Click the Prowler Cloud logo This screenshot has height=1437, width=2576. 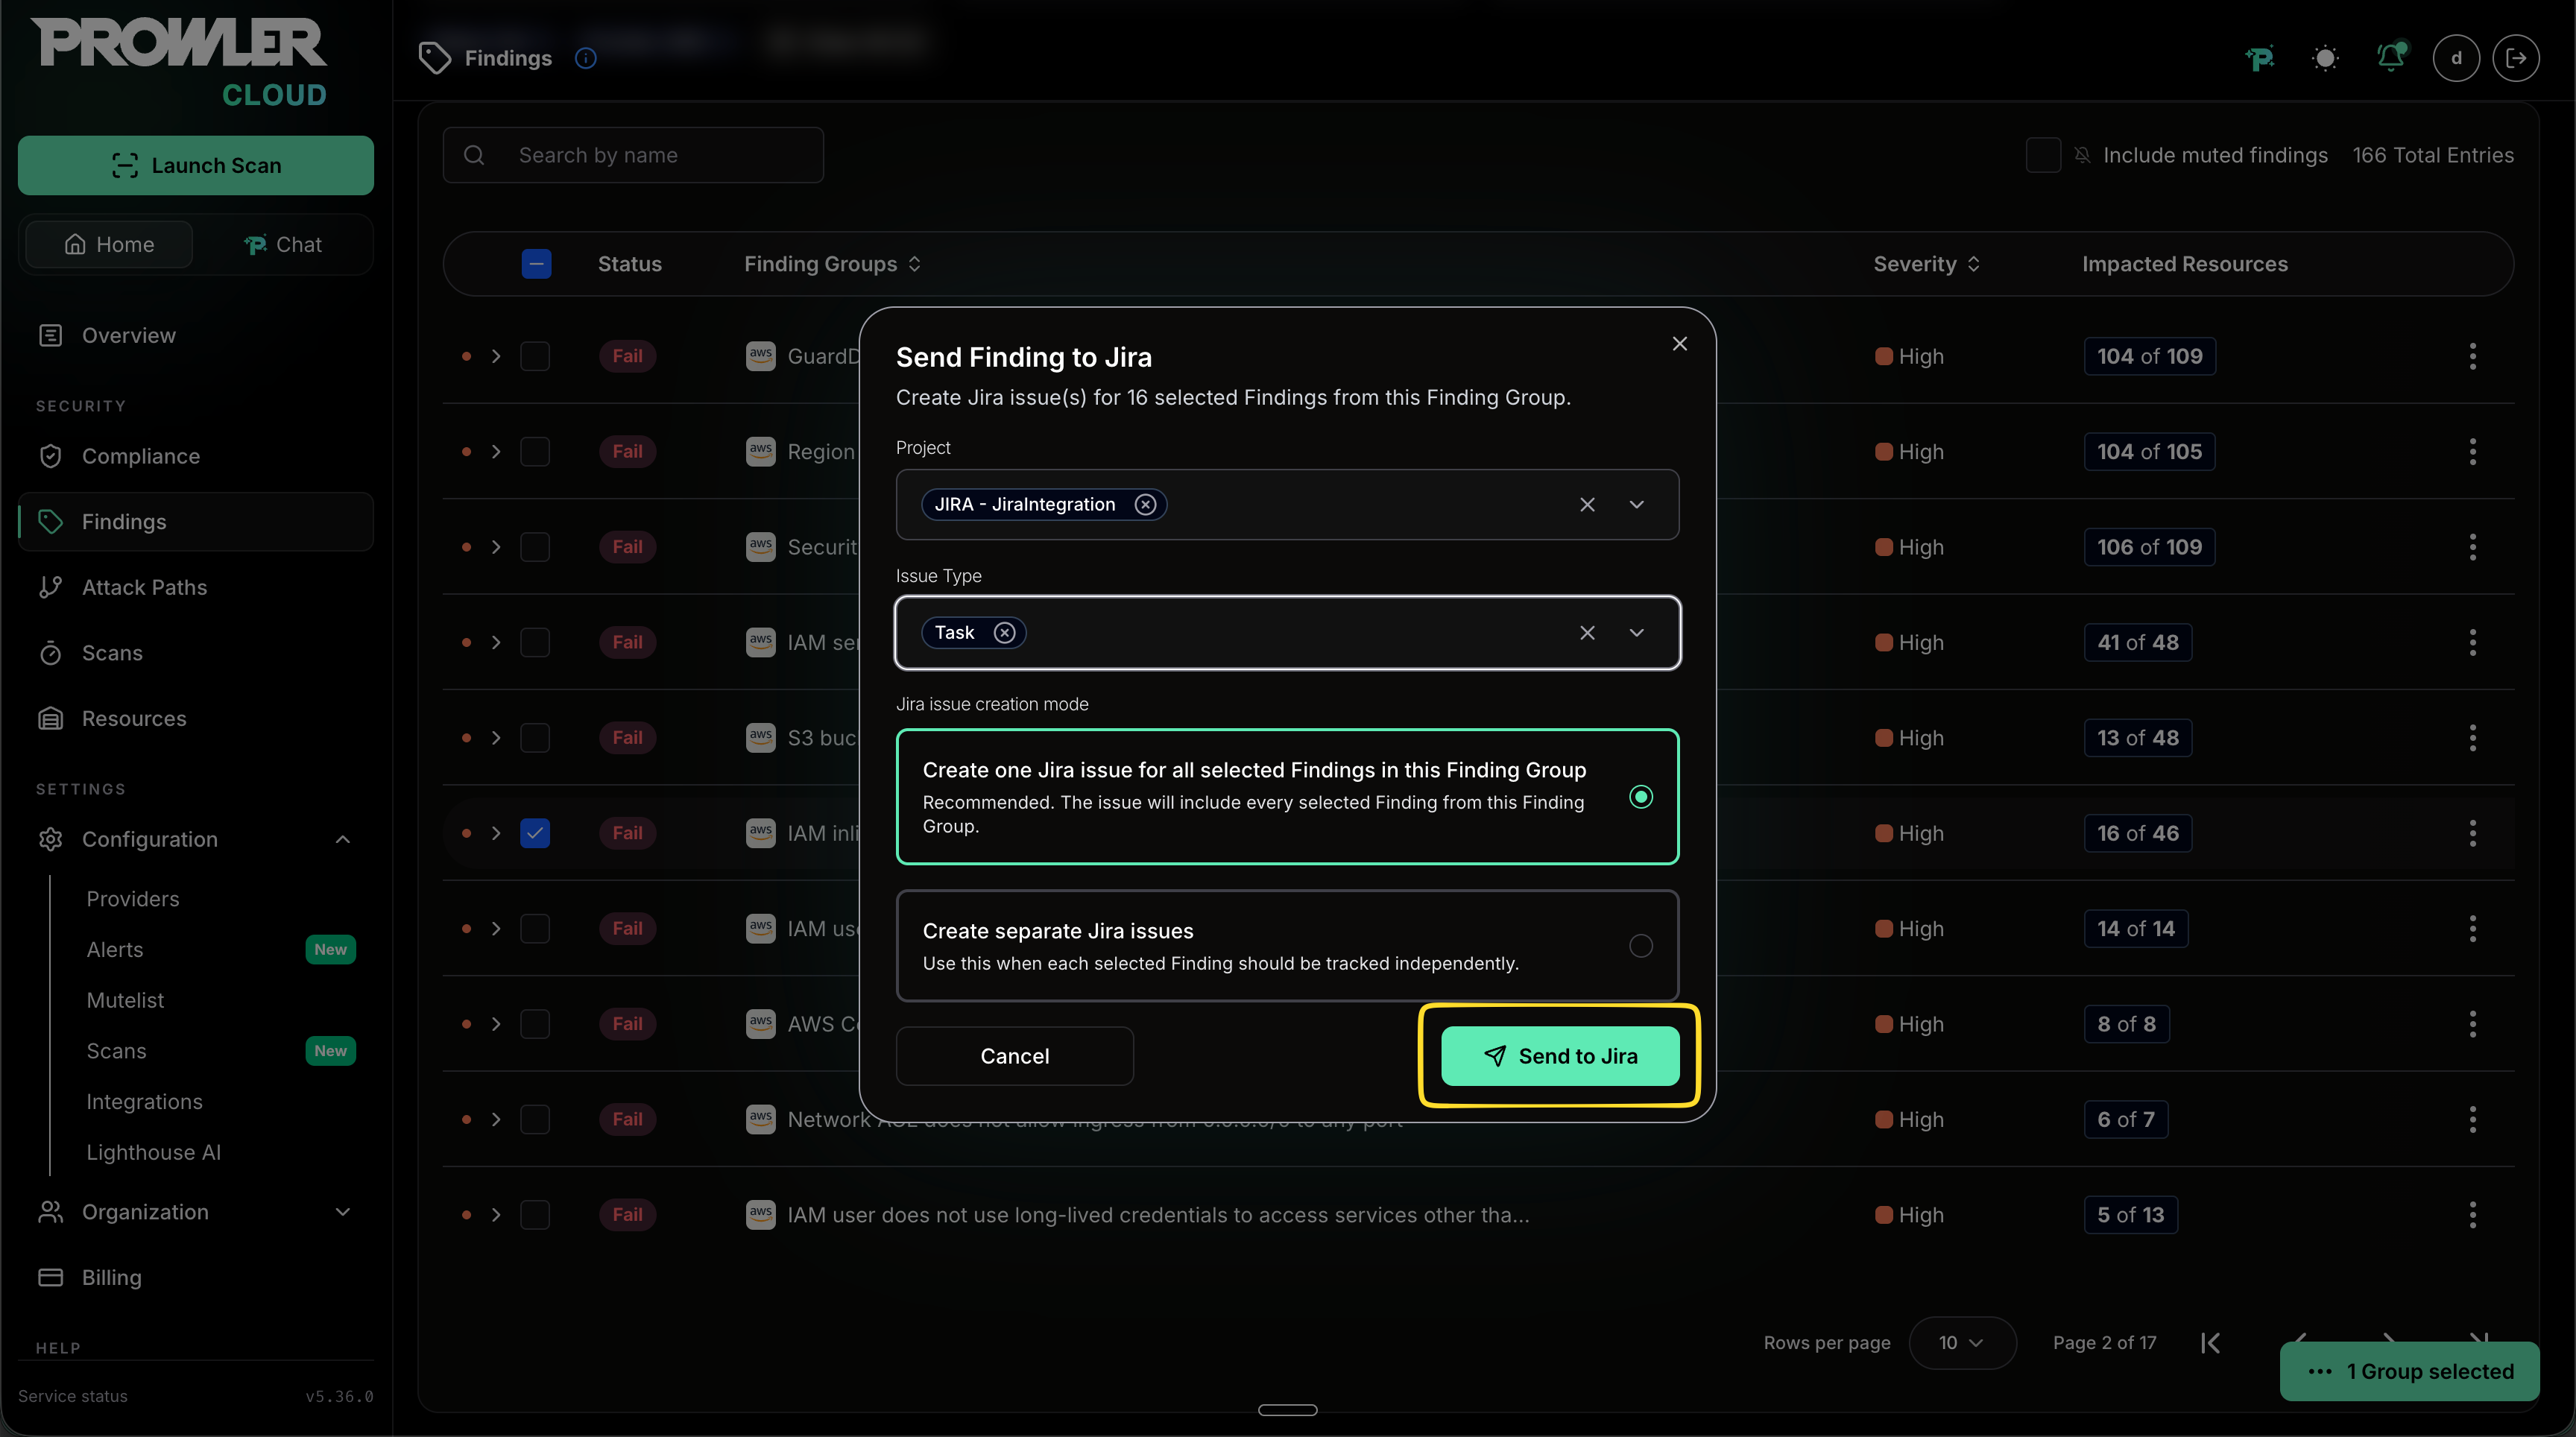pyautogui.click(x=178, y=62)
